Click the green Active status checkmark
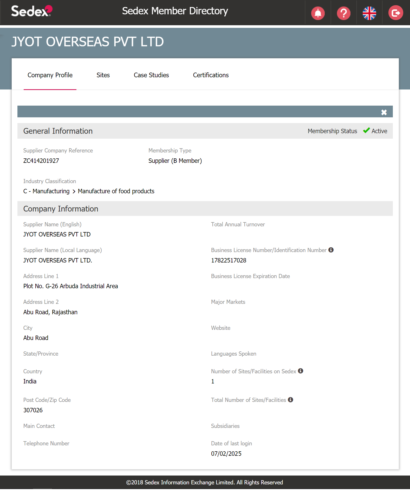The image size is (410, 494). click(x=366, y=131)
